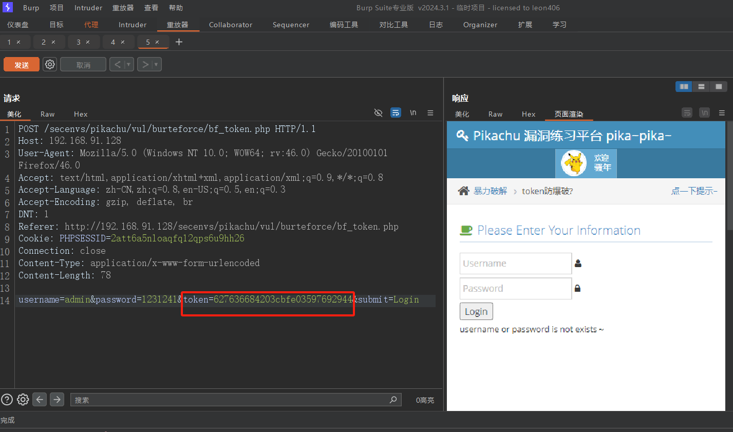Open history dropdown beside back arrow

[129, 64]
